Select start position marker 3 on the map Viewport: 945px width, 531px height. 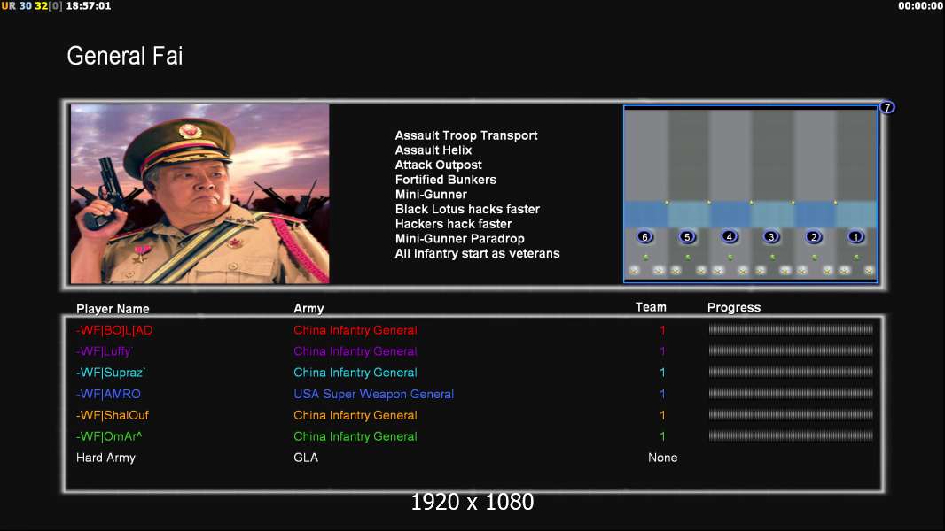[771, 236]
